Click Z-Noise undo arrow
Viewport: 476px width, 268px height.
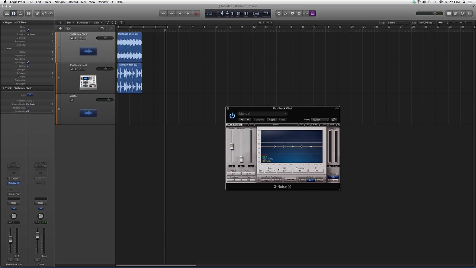(245, 125)
